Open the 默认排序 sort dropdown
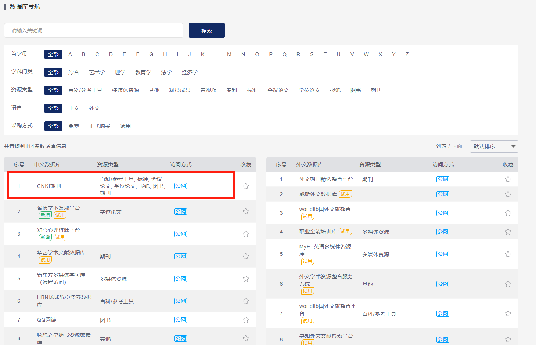The height and width of the screenshot is (345, 536). [494, 146]
